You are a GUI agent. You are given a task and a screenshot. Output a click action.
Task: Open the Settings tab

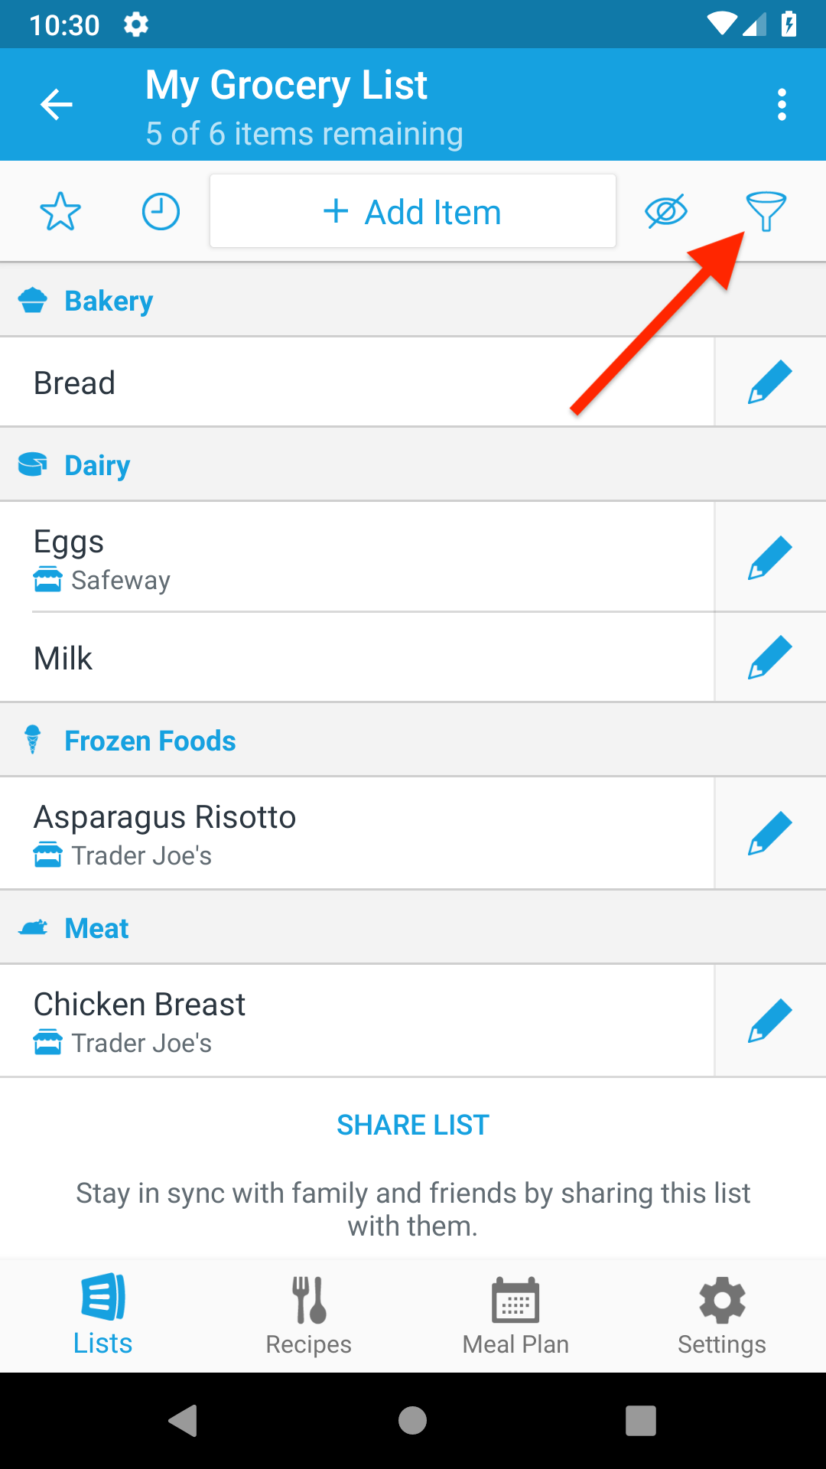722,1315
